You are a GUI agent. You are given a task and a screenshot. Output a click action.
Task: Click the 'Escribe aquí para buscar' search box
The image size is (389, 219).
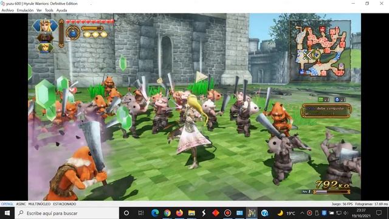tap(67, 213)
